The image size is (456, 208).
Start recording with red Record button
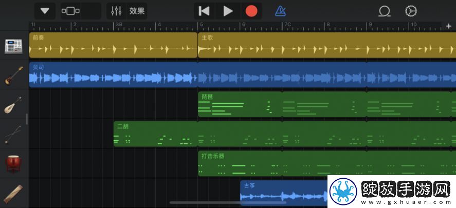(x=251, y=11)
